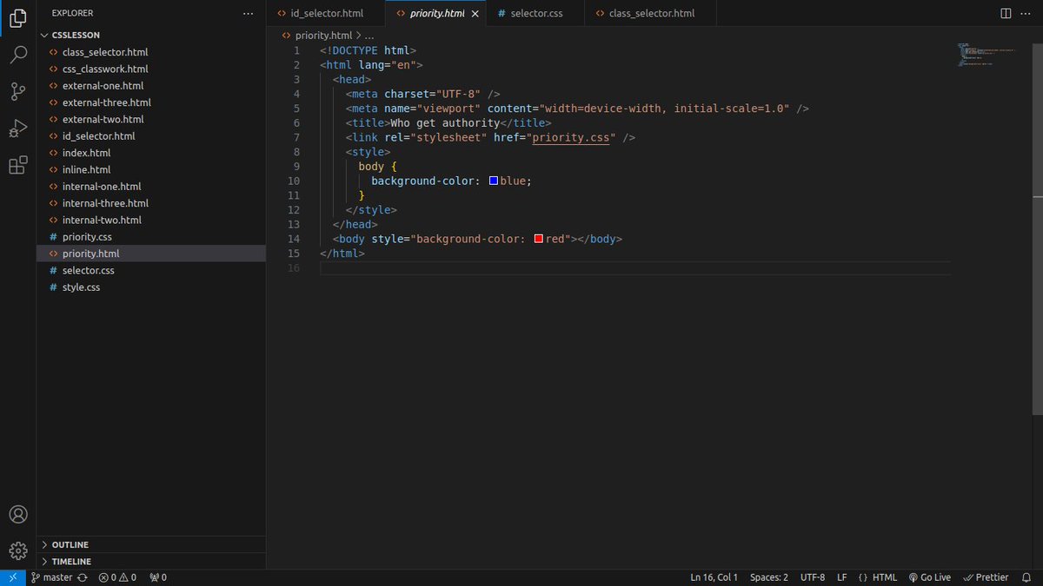
Task: Click the UTF-8 encoding selector
Action: click(813, 577)
